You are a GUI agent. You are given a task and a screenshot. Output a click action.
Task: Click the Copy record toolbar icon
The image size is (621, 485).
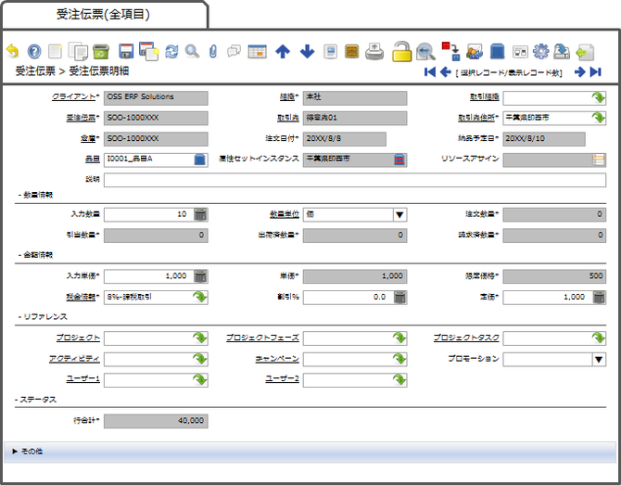coord(78,51)
